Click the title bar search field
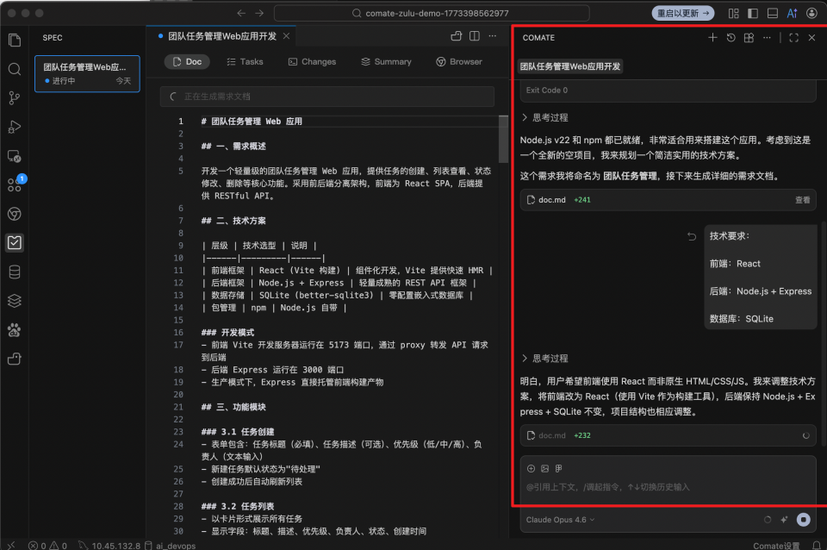Image resolution: width=827 pixels, height=550 pixels. click(432, 13)
